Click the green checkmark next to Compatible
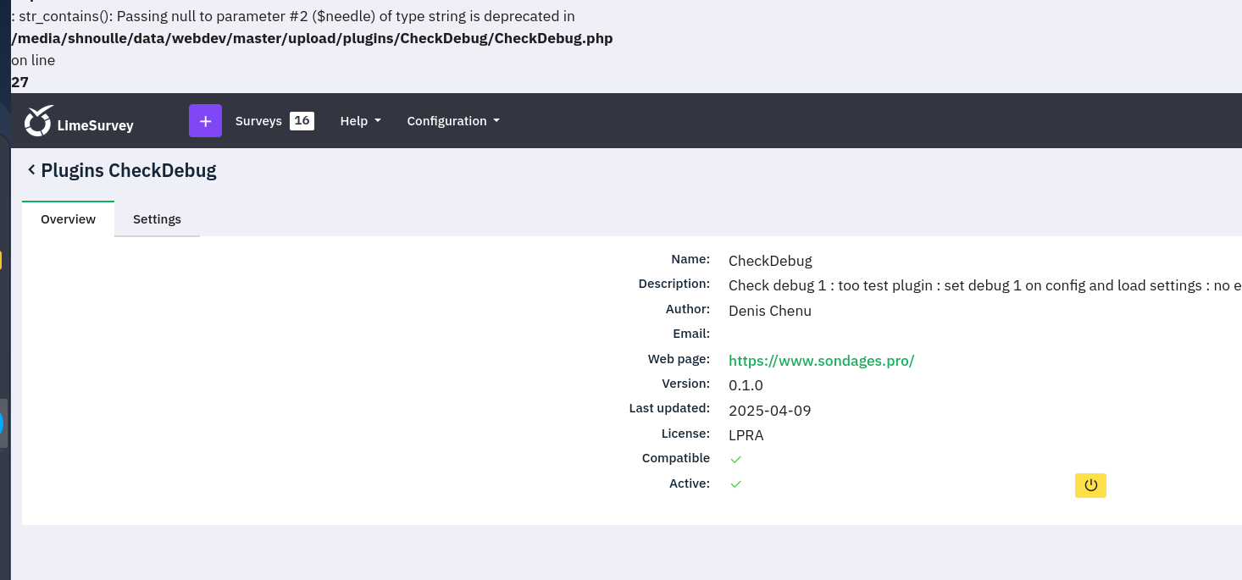 (x=735, y=459)
